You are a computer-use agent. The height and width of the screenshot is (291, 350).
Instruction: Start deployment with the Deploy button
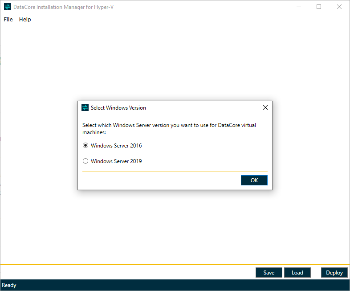[x=334, y=272]
